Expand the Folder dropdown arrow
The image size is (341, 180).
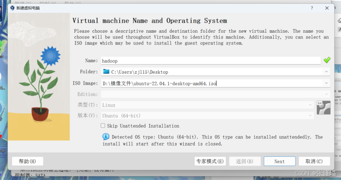coord(326,72)
